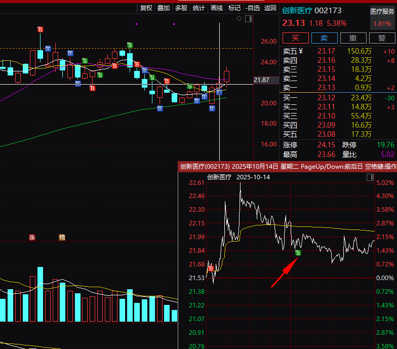Click the 21.53 label on the intraday price axis

point(196,278)
